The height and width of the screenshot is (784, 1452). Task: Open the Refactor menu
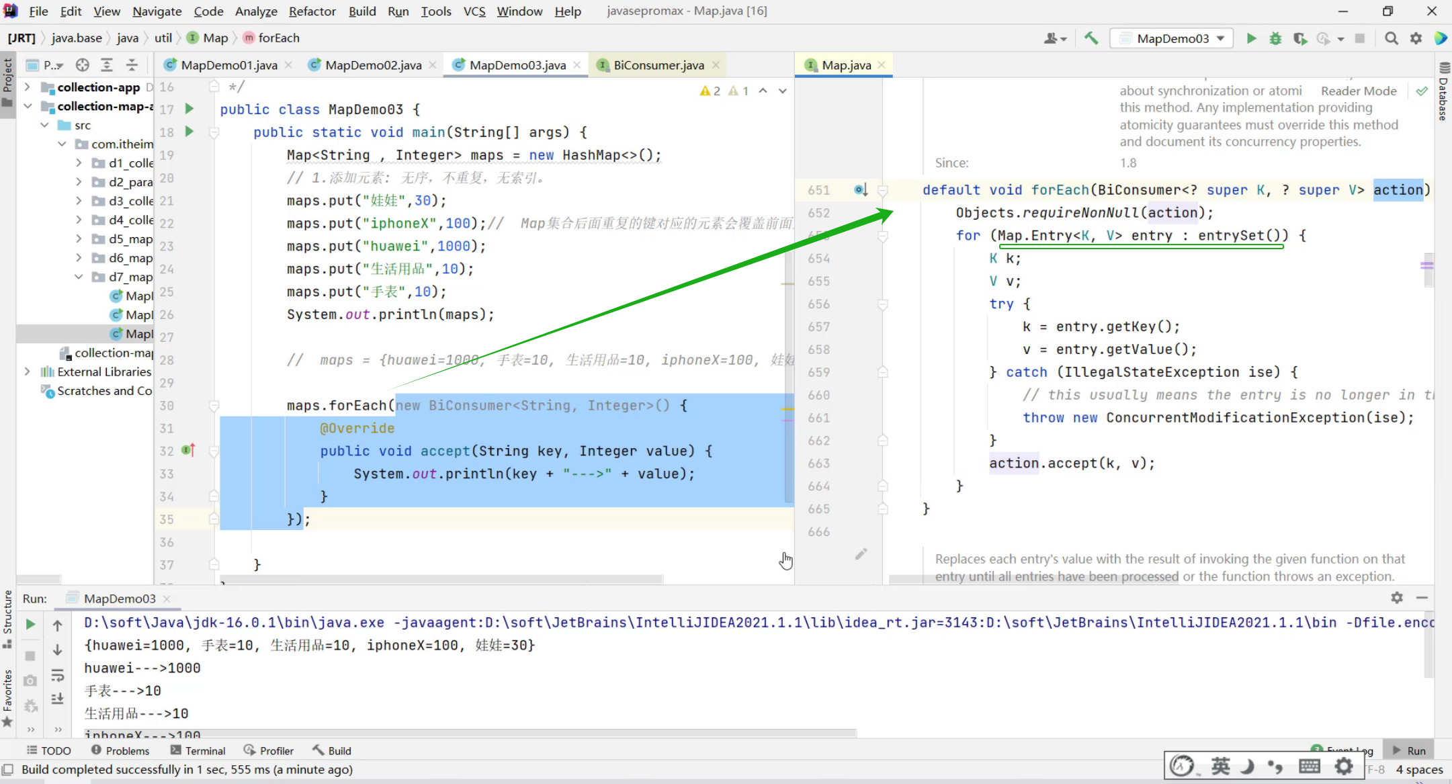click(x=312, y=11)
